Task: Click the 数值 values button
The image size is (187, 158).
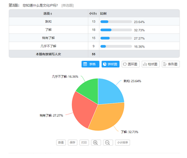Action: [x=61, y=142]
